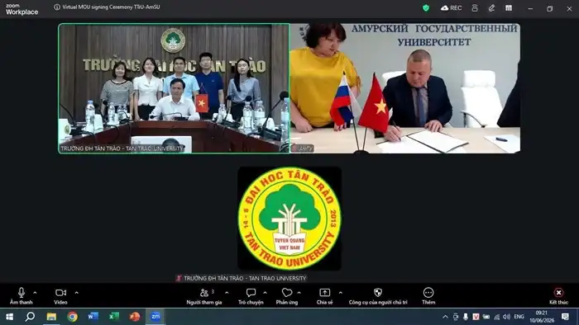This screenshot has height=325, width=579.
Task: Click the Zoom Workplace logo
Action: 22,9
